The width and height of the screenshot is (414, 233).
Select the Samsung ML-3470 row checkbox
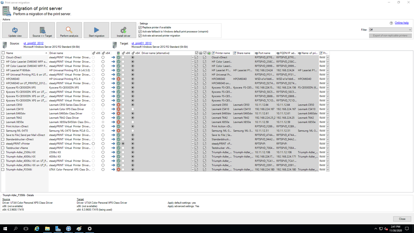tap(3, 131)
